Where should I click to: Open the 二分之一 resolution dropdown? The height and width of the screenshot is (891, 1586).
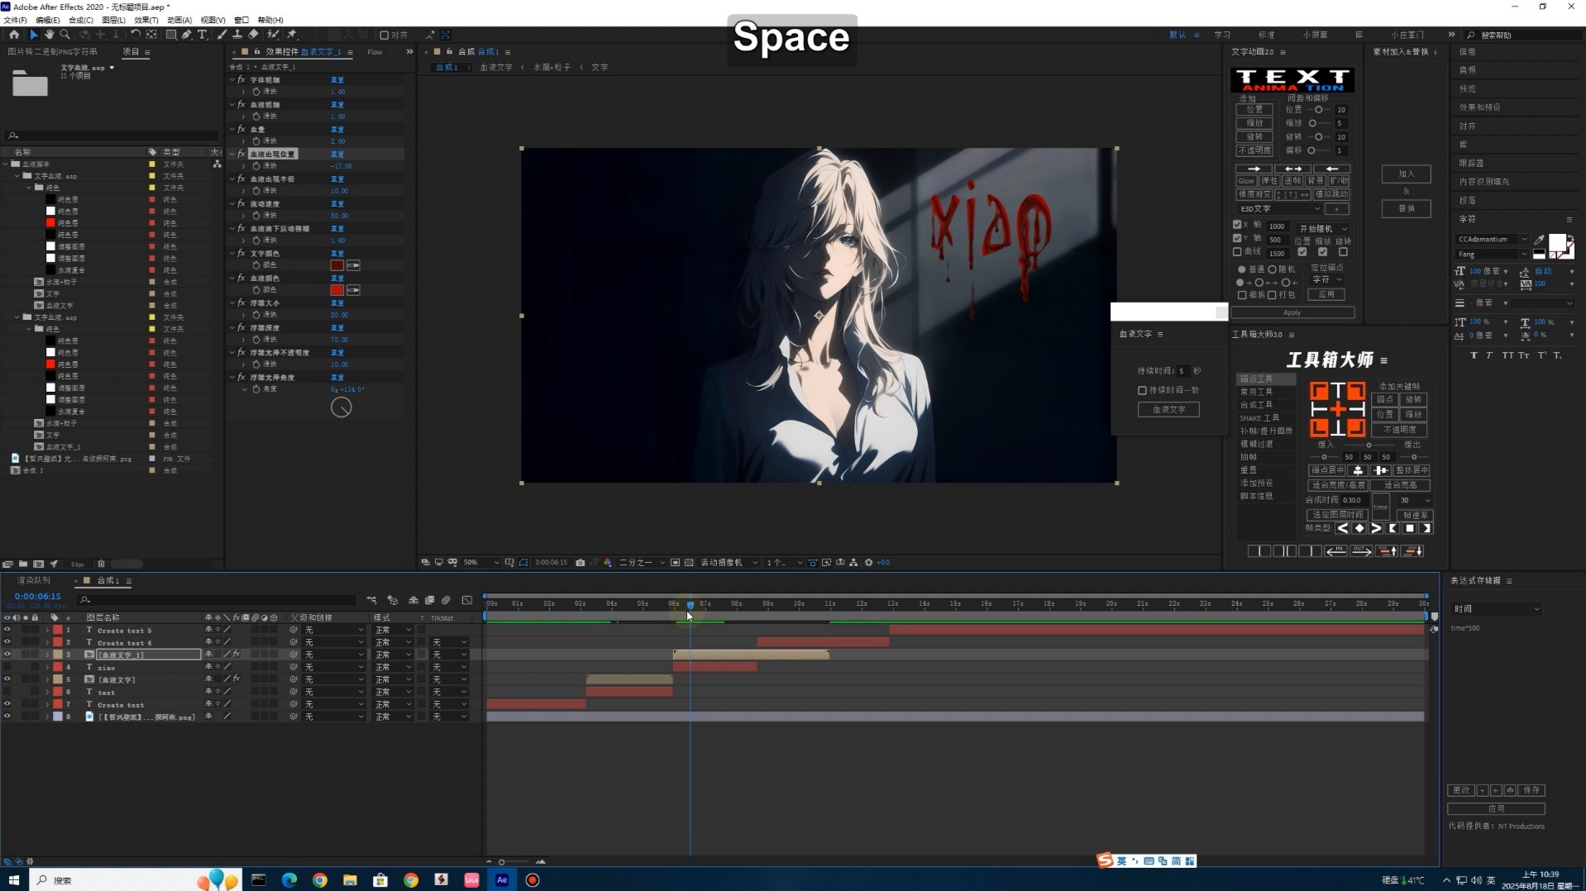tap(642, 563)
